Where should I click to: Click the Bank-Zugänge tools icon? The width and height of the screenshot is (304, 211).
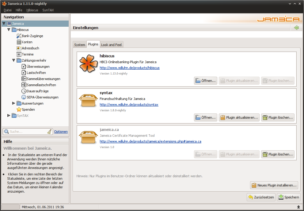pyautogui.click(x=19, y=36)
